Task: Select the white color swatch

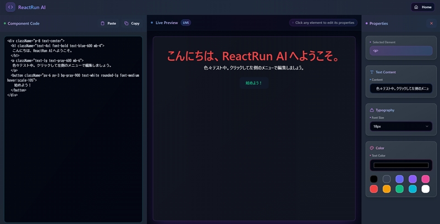Action: click(425, 189)
